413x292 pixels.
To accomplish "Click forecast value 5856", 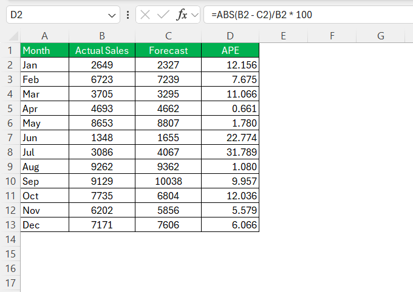I will pos(168,210).
